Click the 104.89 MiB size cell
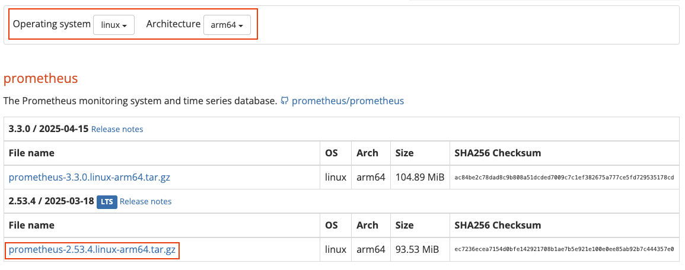The width and height of the screenshot is (685, 270). point(418,177)
